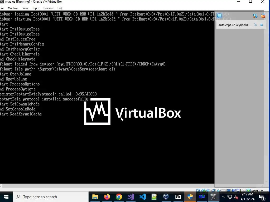This screenshot has height=202, width=270.
Task: Click the Right Ctrl host key label
Action: pos(257,190)
